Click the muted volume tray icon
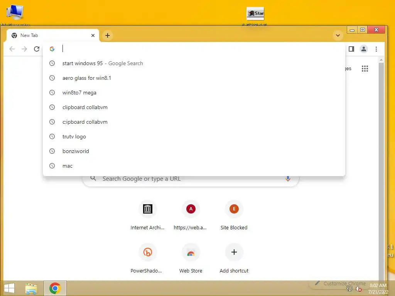The width and height of the screenshot is (395, 296). tap(358, 289)
